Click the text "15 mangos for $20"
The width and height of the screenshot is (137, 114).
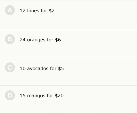(x=42, y=95)
